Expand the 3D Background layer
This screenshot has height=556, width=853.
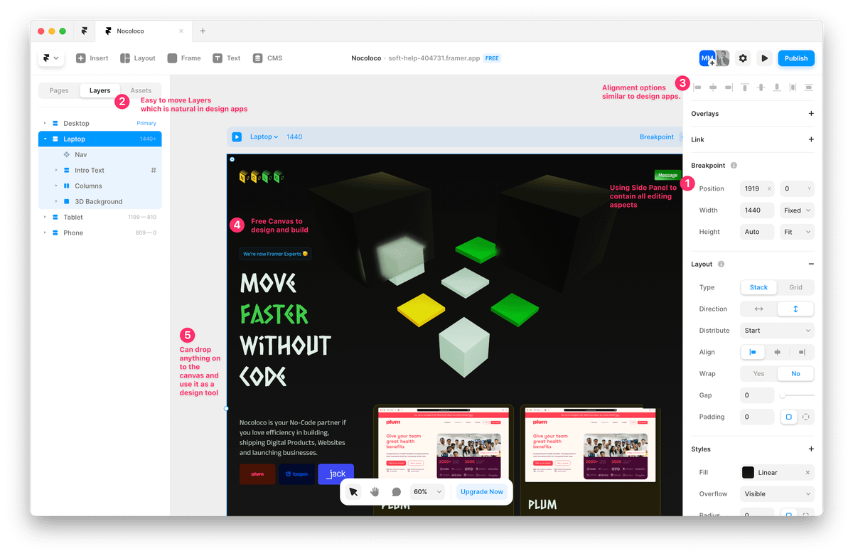point(56,202)
